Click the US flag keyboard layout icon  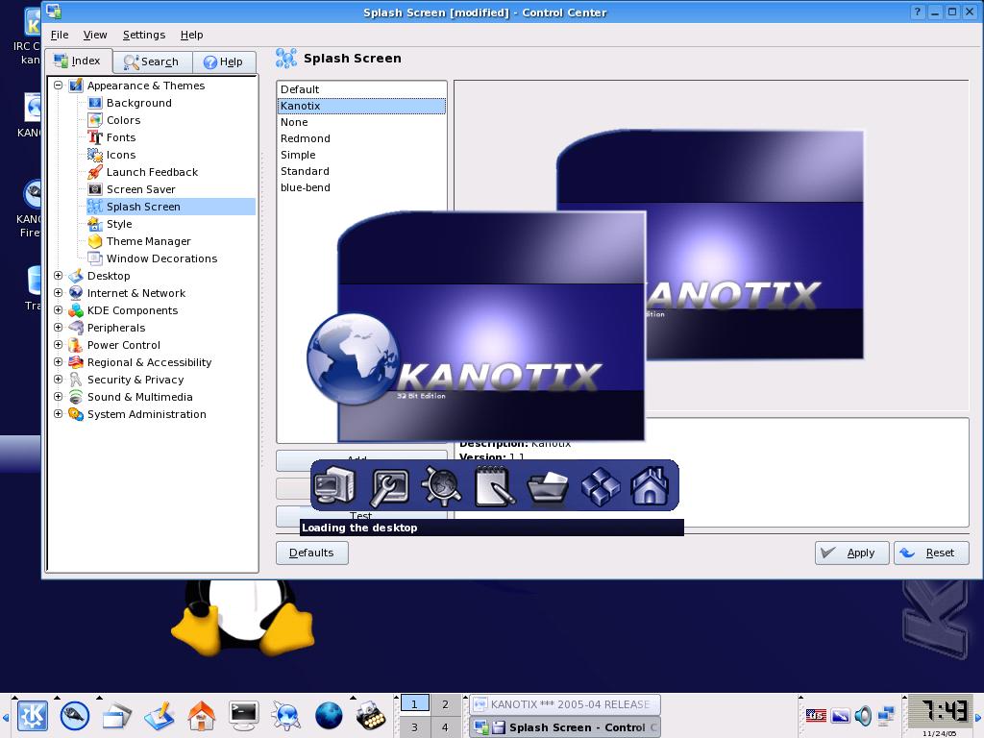point(816,715)
